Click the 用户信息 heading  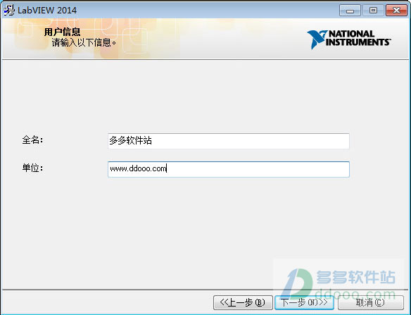pos(62,32)
